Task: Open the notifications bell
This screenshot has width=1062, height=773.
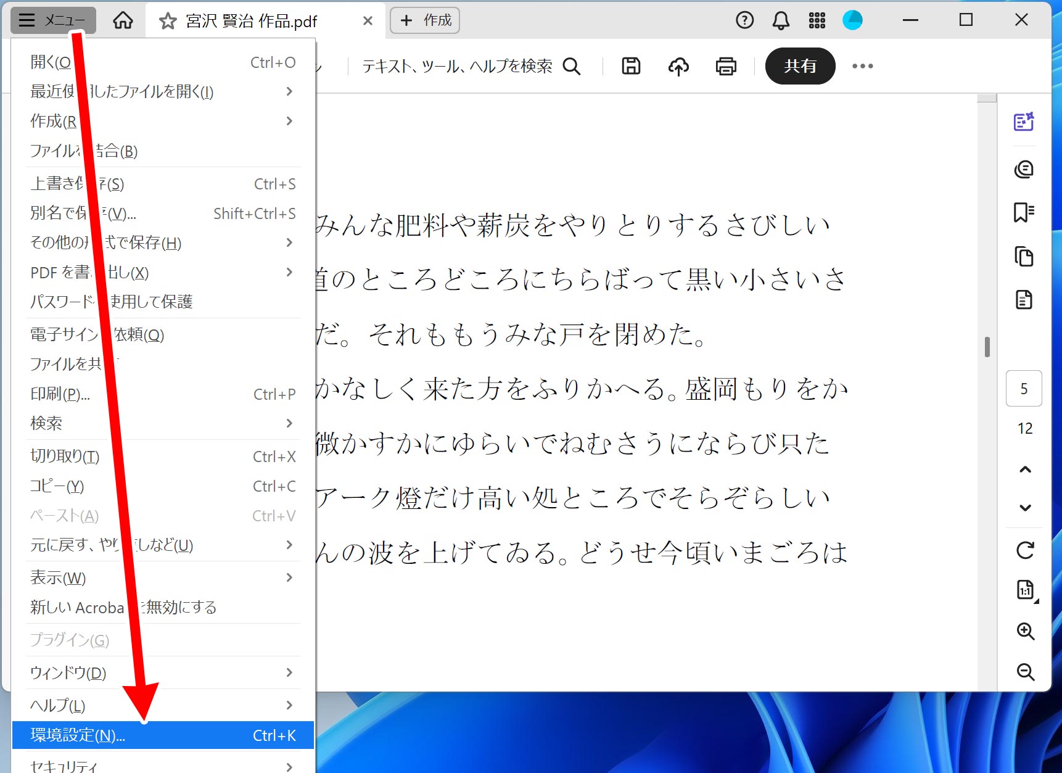Action: (x=780, y=20)
